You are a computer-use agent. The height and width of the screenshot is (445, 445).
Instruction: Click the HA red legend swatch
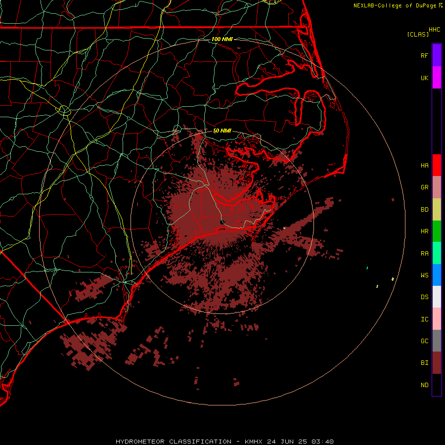[437, 165]
